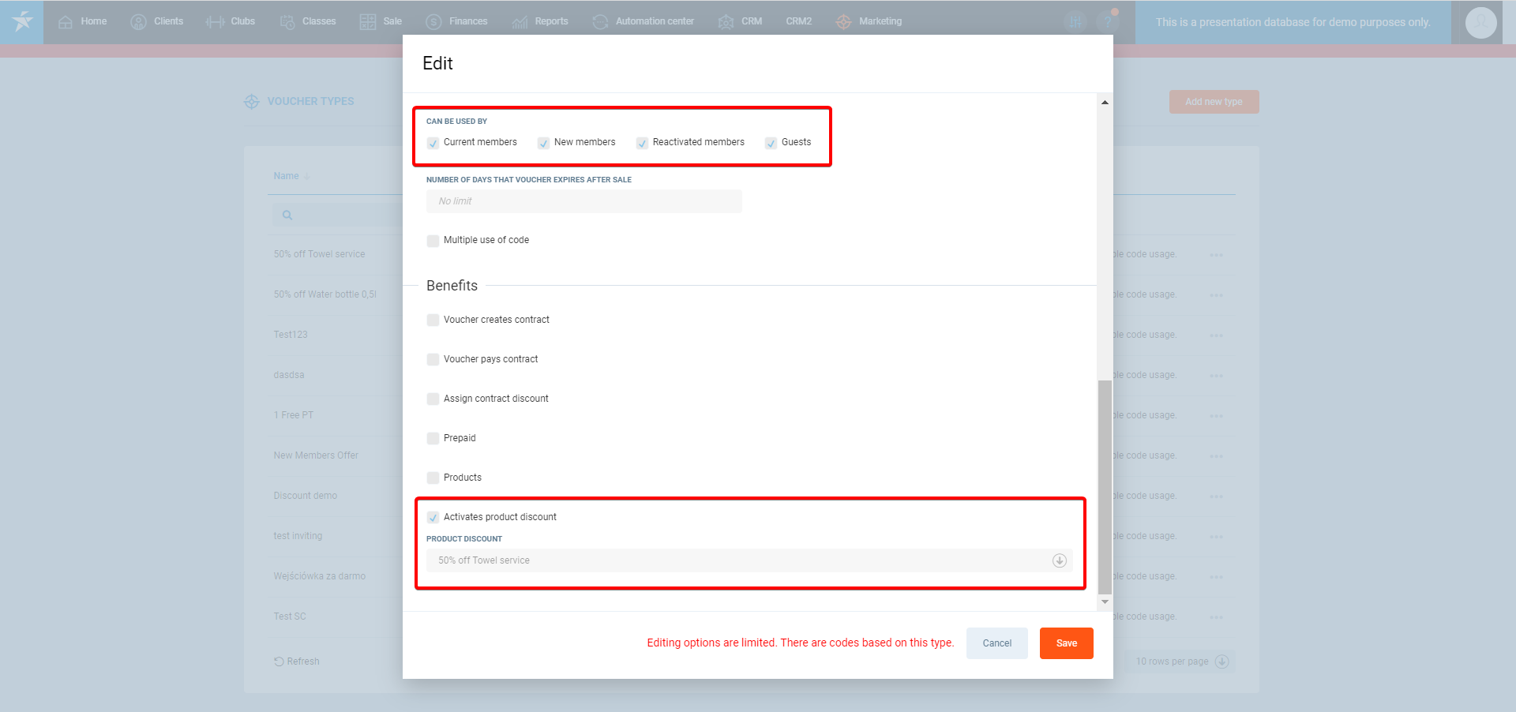Click the user avatar profile icon
1516x712 pixels.
(1480, 23)
